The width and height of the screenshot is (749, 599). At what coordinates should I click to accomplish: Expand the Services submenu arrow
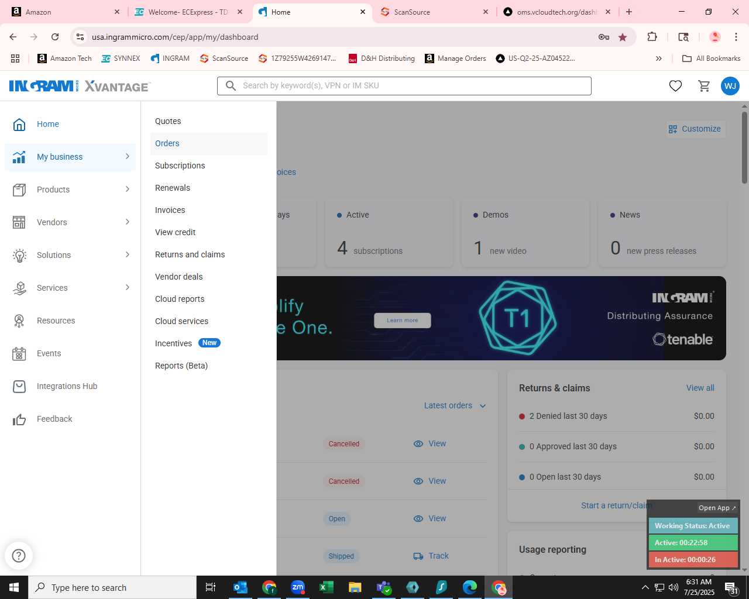(127, 287)
